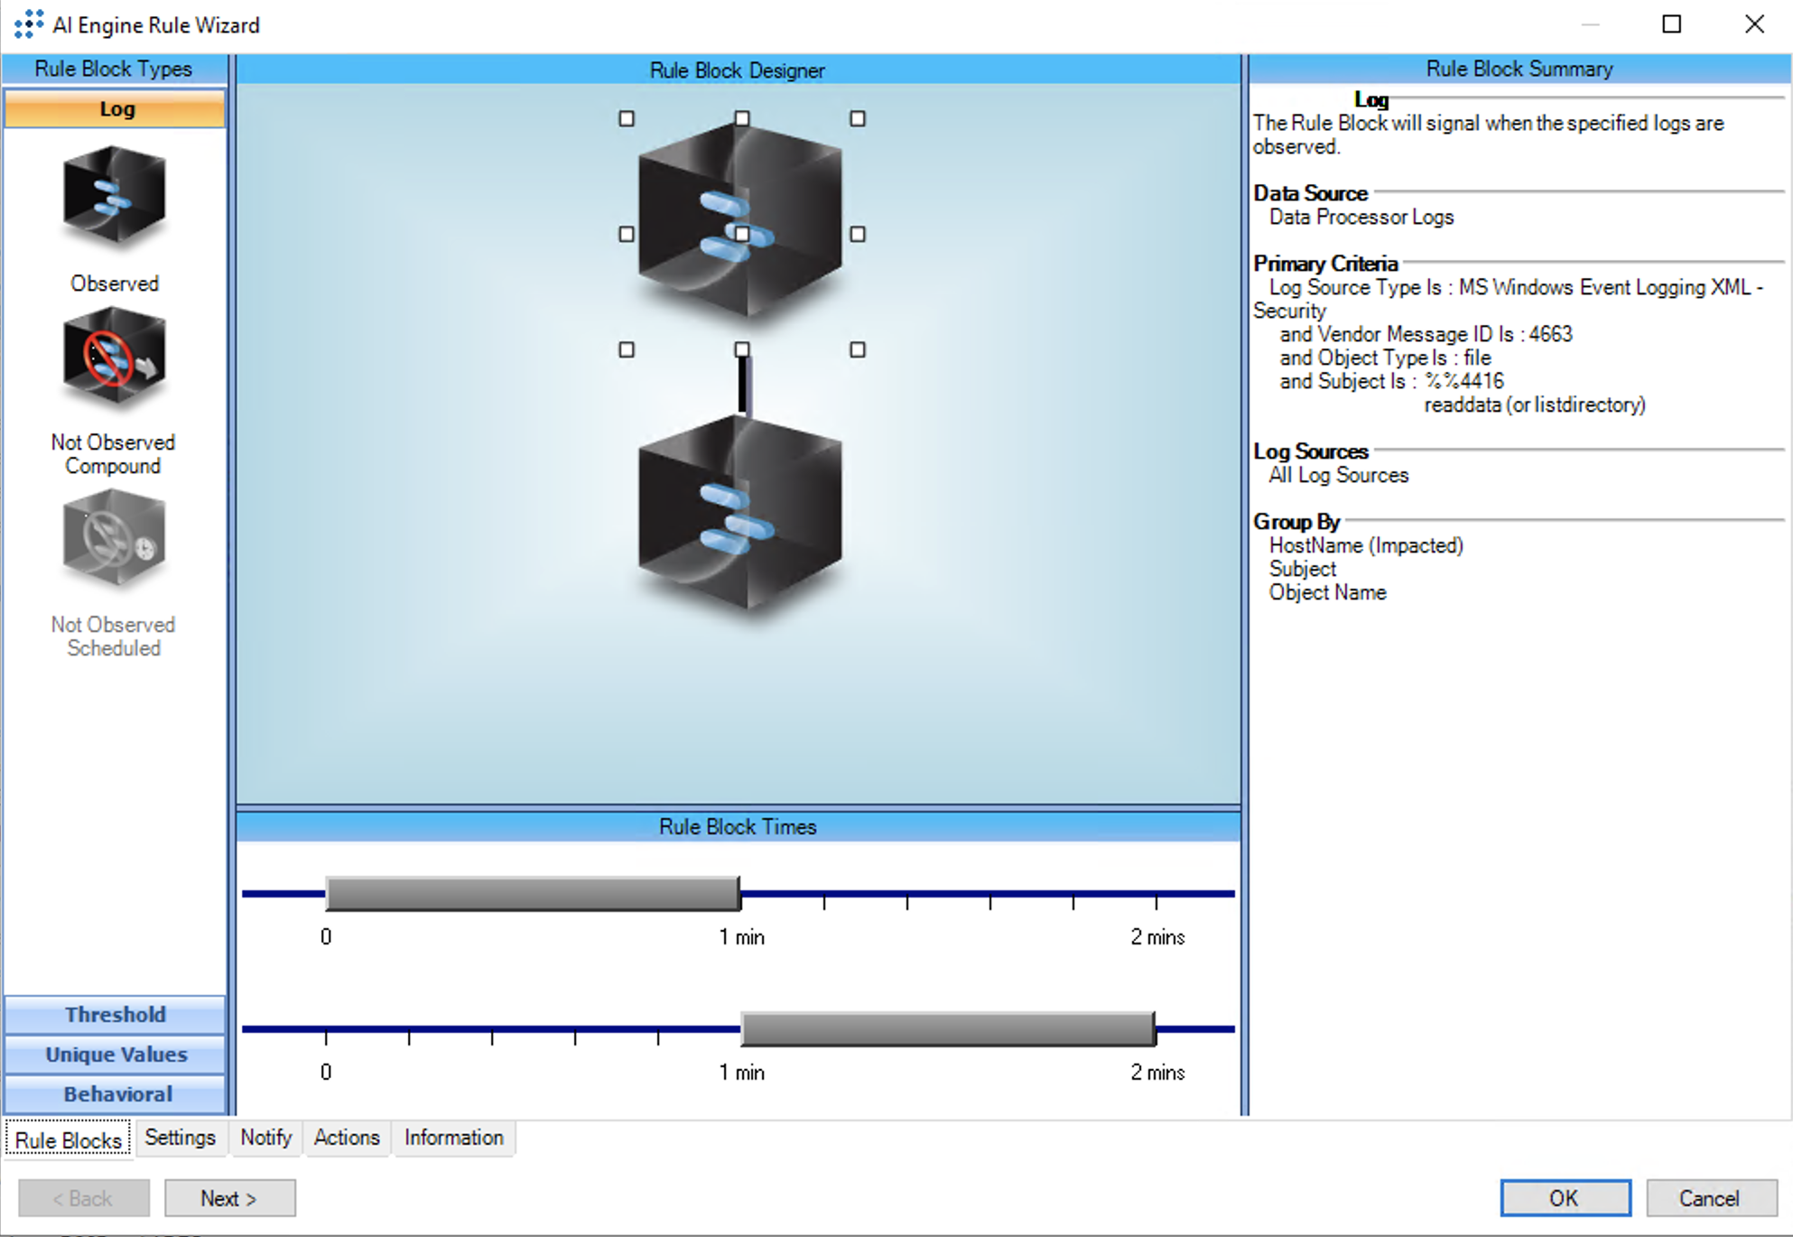The image size is (1793, 1237).
Task: Switch to the Settings tab
Action: 180,1138
